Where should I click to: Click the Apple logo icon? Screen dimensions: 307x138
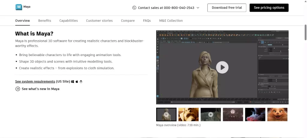point(77,82)
